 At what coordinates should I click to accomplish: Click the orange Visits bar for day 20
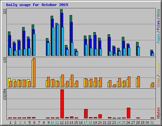click(x=101, y=82)
